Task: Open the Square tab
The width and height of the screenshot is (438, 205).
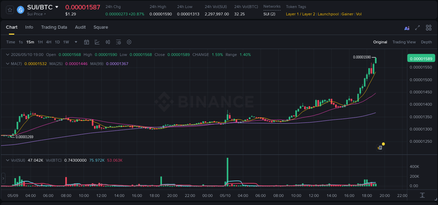Action: [101, 27]
